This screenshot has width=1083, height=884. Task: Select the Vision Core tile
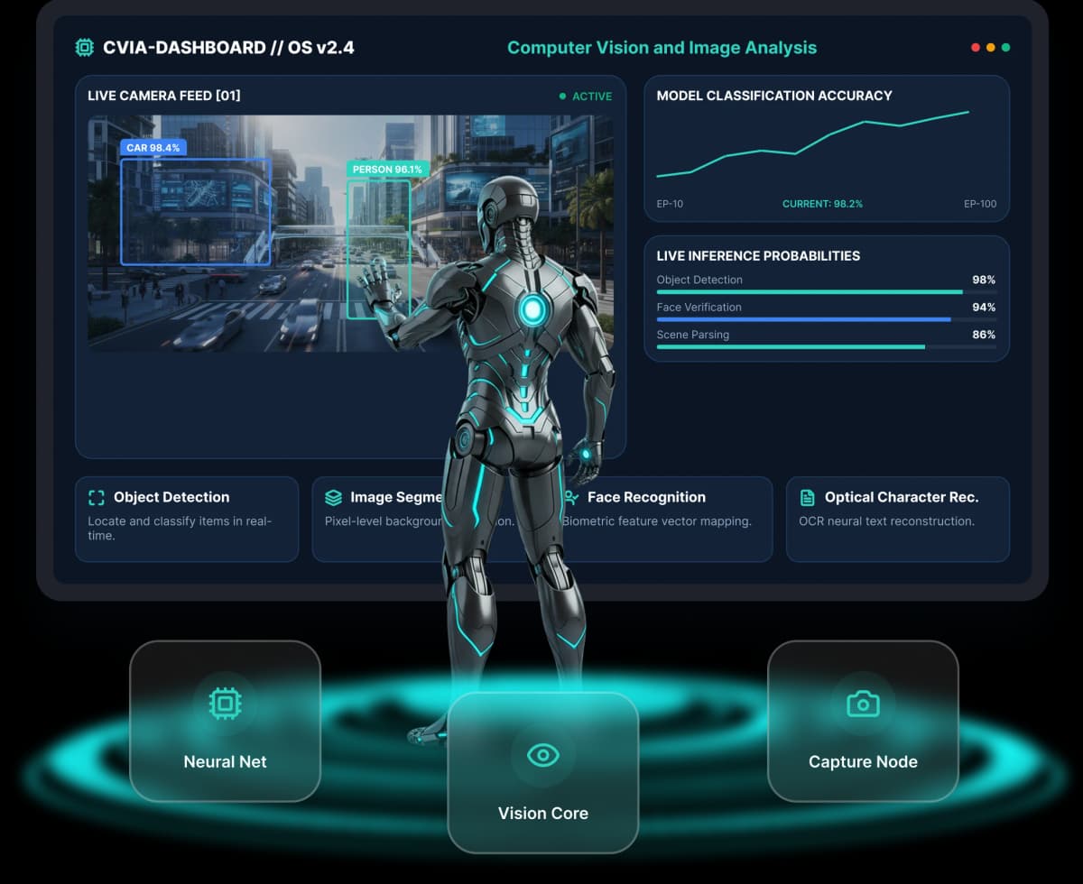542,772
